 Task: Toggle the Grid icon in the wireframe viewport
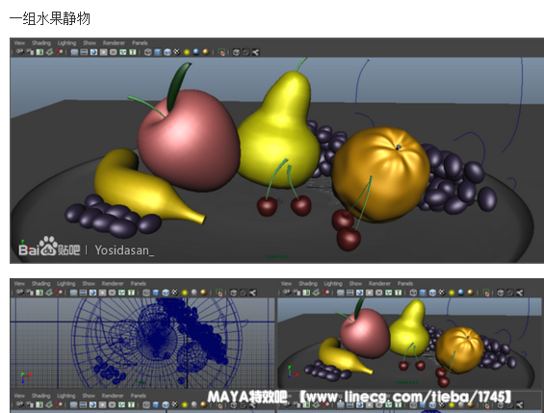pos(73,293)
